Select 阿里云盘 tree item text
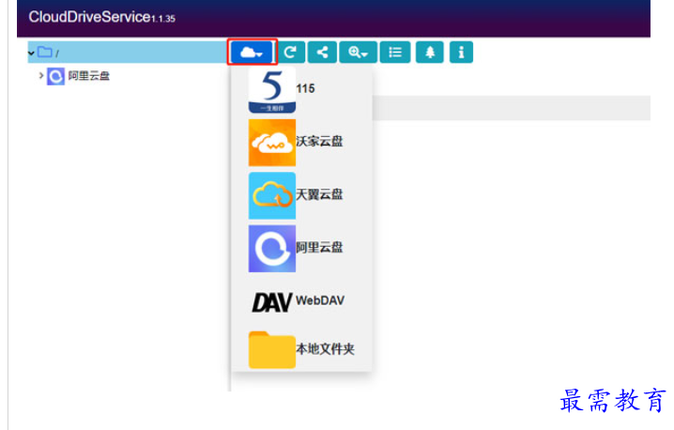Image resolution: width=674 pixels, height=430 pixels. point(89,76)
